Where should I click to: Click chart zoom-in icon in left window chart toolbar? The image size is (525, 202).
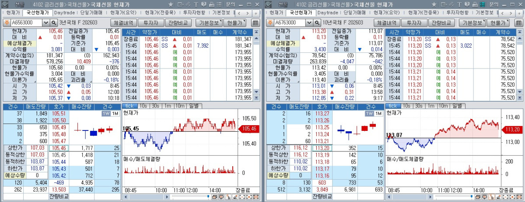click(249, 197)
